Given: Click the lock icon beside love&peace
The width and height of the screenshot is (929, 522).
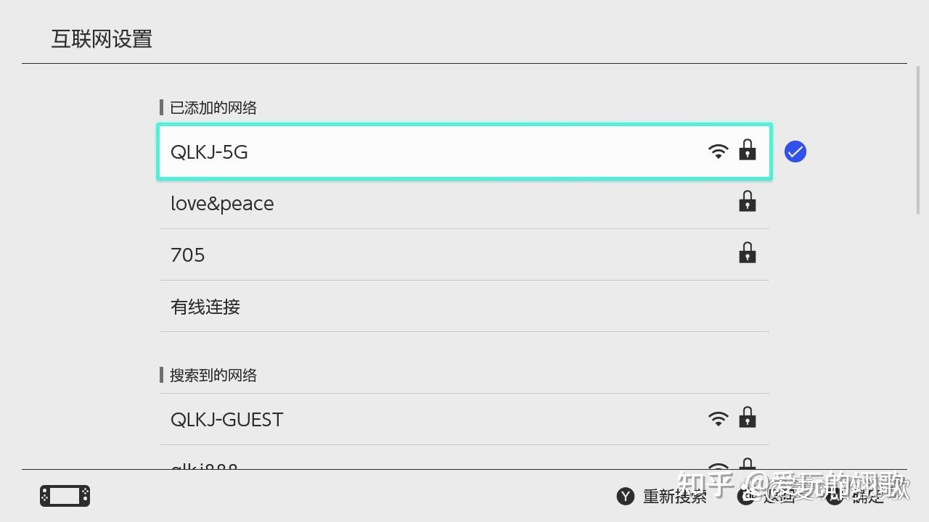Looking at the screenshot, I should tap(747, 202).
